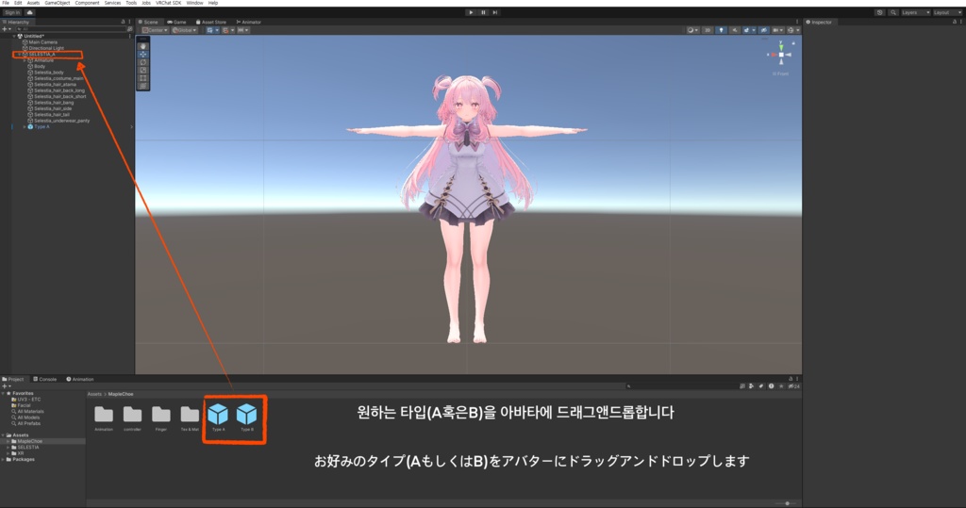The width and height of the screenshot is (966, 508).
Task: Toggle the scene gizmo lock
Action: pos(793,43)
